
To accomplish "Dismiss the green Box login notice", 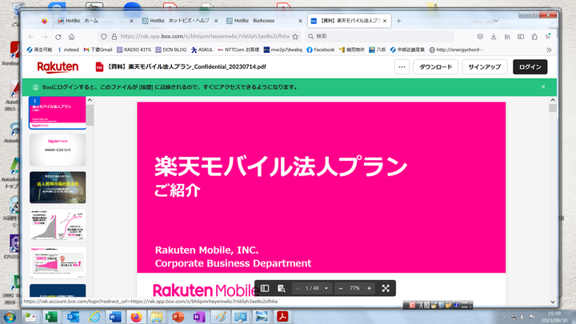I will pyautogui.click(x=543, y=87).
